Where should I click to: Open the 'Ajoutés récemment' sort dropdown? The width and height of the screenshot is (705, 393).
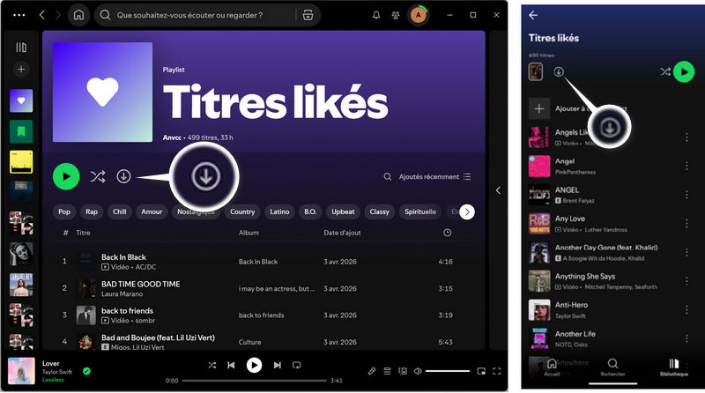tap(434, 177)
